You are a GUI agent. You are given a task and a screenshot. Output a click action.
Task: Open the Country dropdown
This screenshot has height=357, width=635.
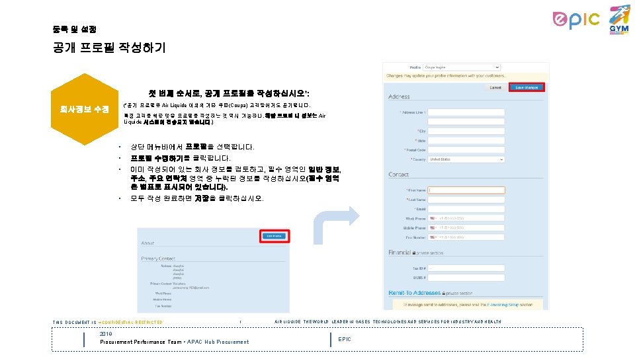[466, 159]
